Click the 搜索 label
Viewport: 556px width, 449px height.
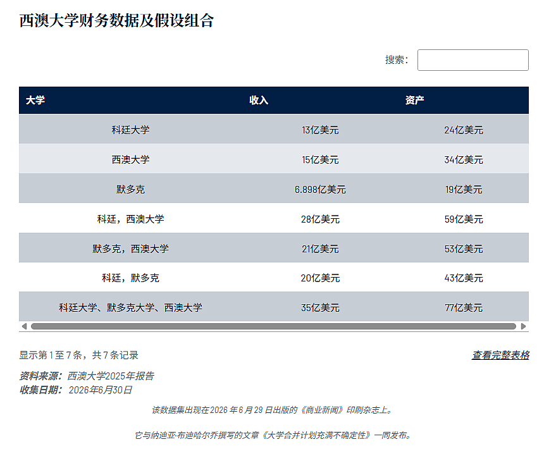(x=397, y=59)
